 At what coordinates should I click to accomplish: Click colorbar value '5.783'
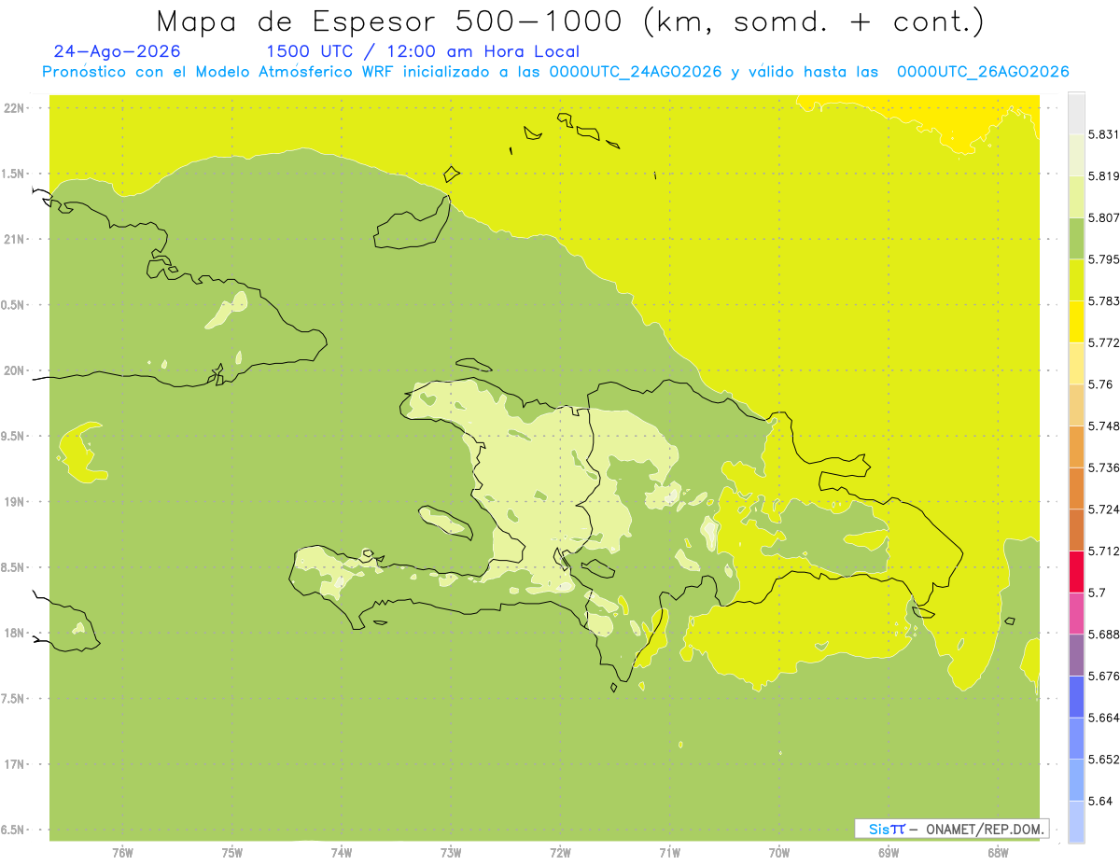1104,300
